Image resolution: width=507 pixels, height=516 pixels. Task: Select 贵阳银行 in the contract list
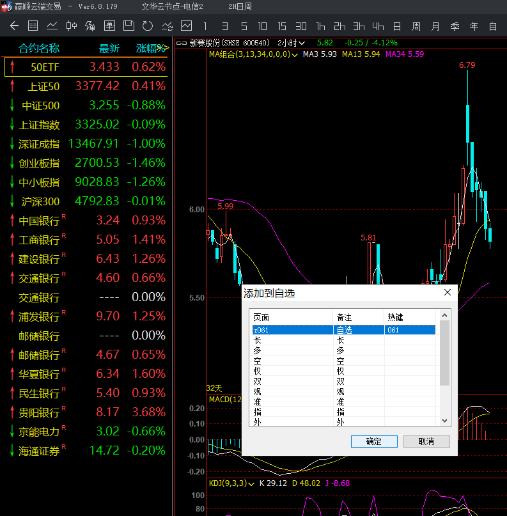coord(39,412)
